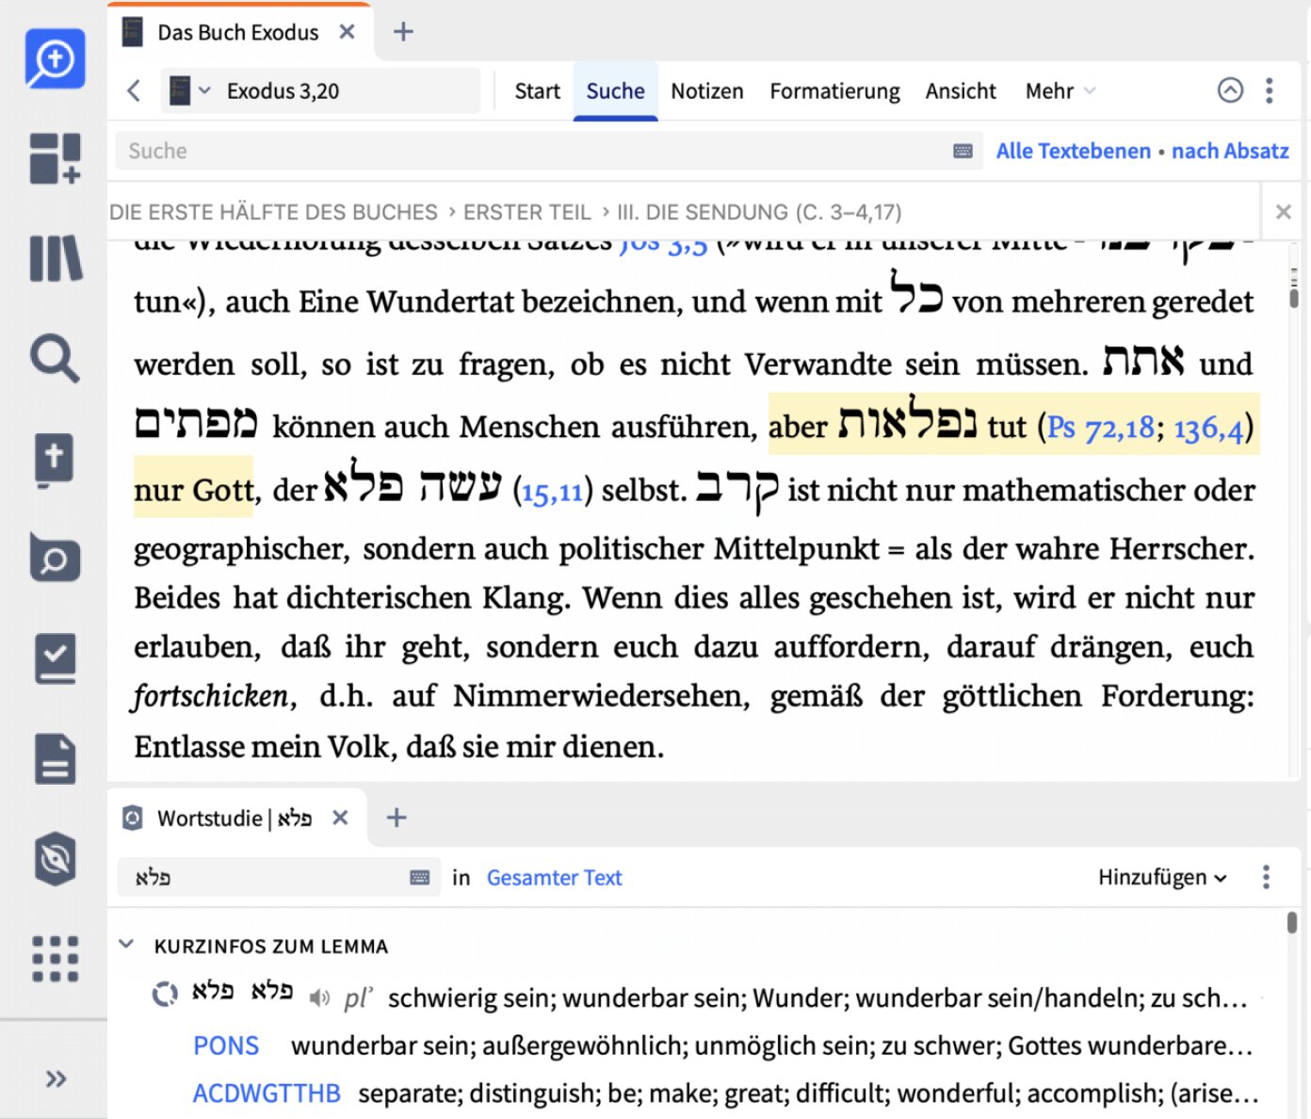This screenshot has width=1311, height=1119.
Task: Open the keyboard icon in the Suche field
Action: [963, 151]
